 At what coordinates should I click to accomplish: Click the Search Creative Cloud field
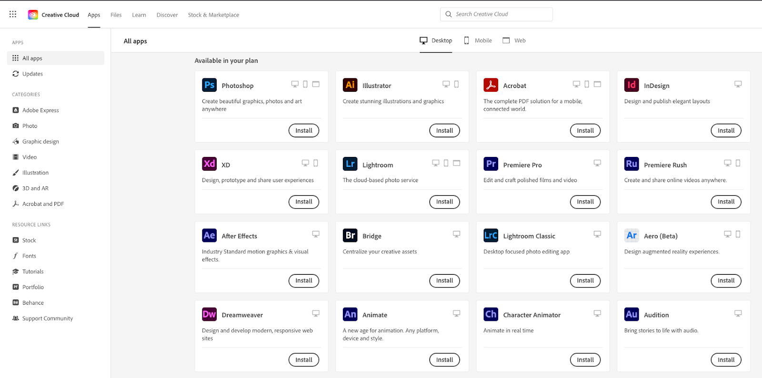click(496, 14)
